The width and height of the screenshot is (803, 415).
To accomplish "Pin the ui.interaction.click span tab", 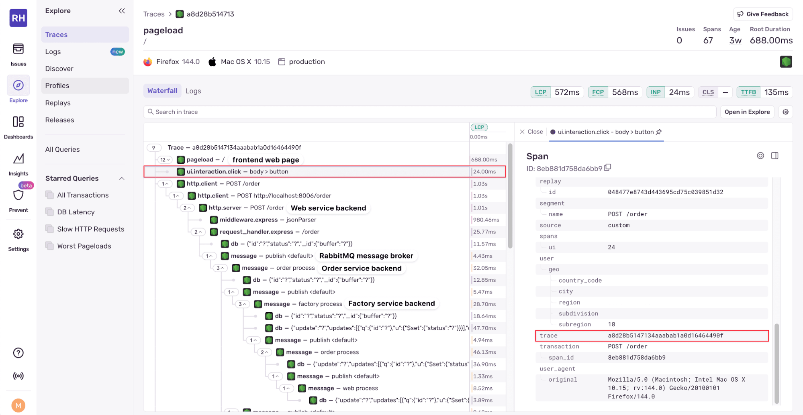I will (659, 131).
